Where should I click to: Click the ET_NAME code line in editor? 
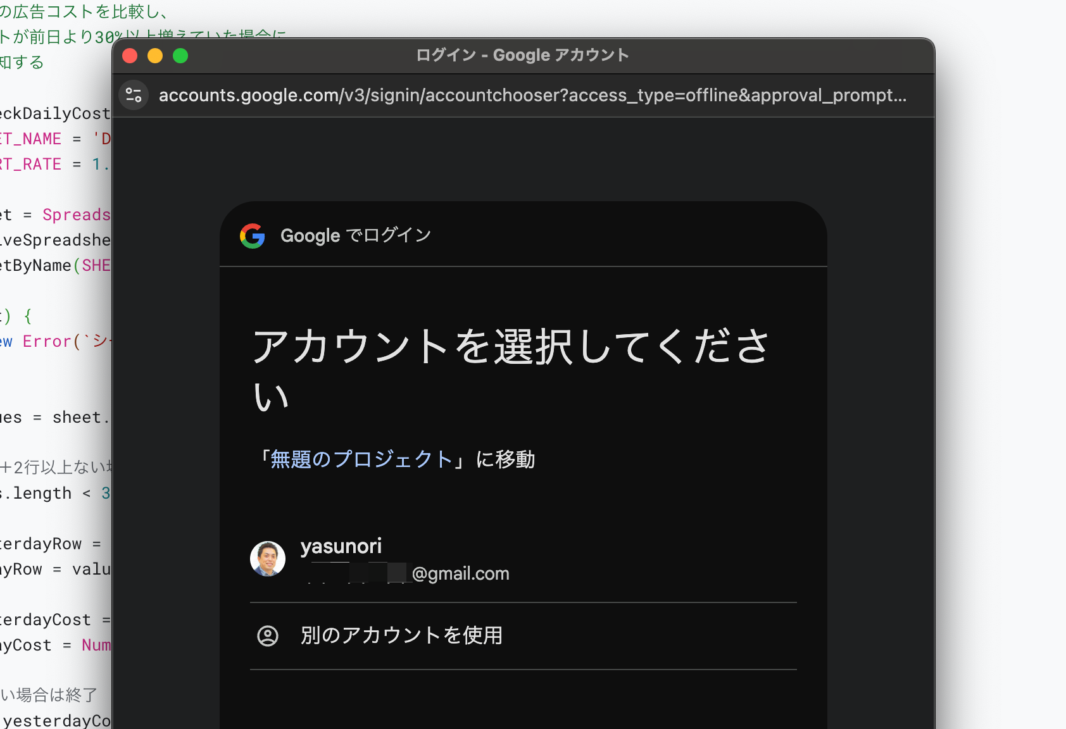[54, 139]
